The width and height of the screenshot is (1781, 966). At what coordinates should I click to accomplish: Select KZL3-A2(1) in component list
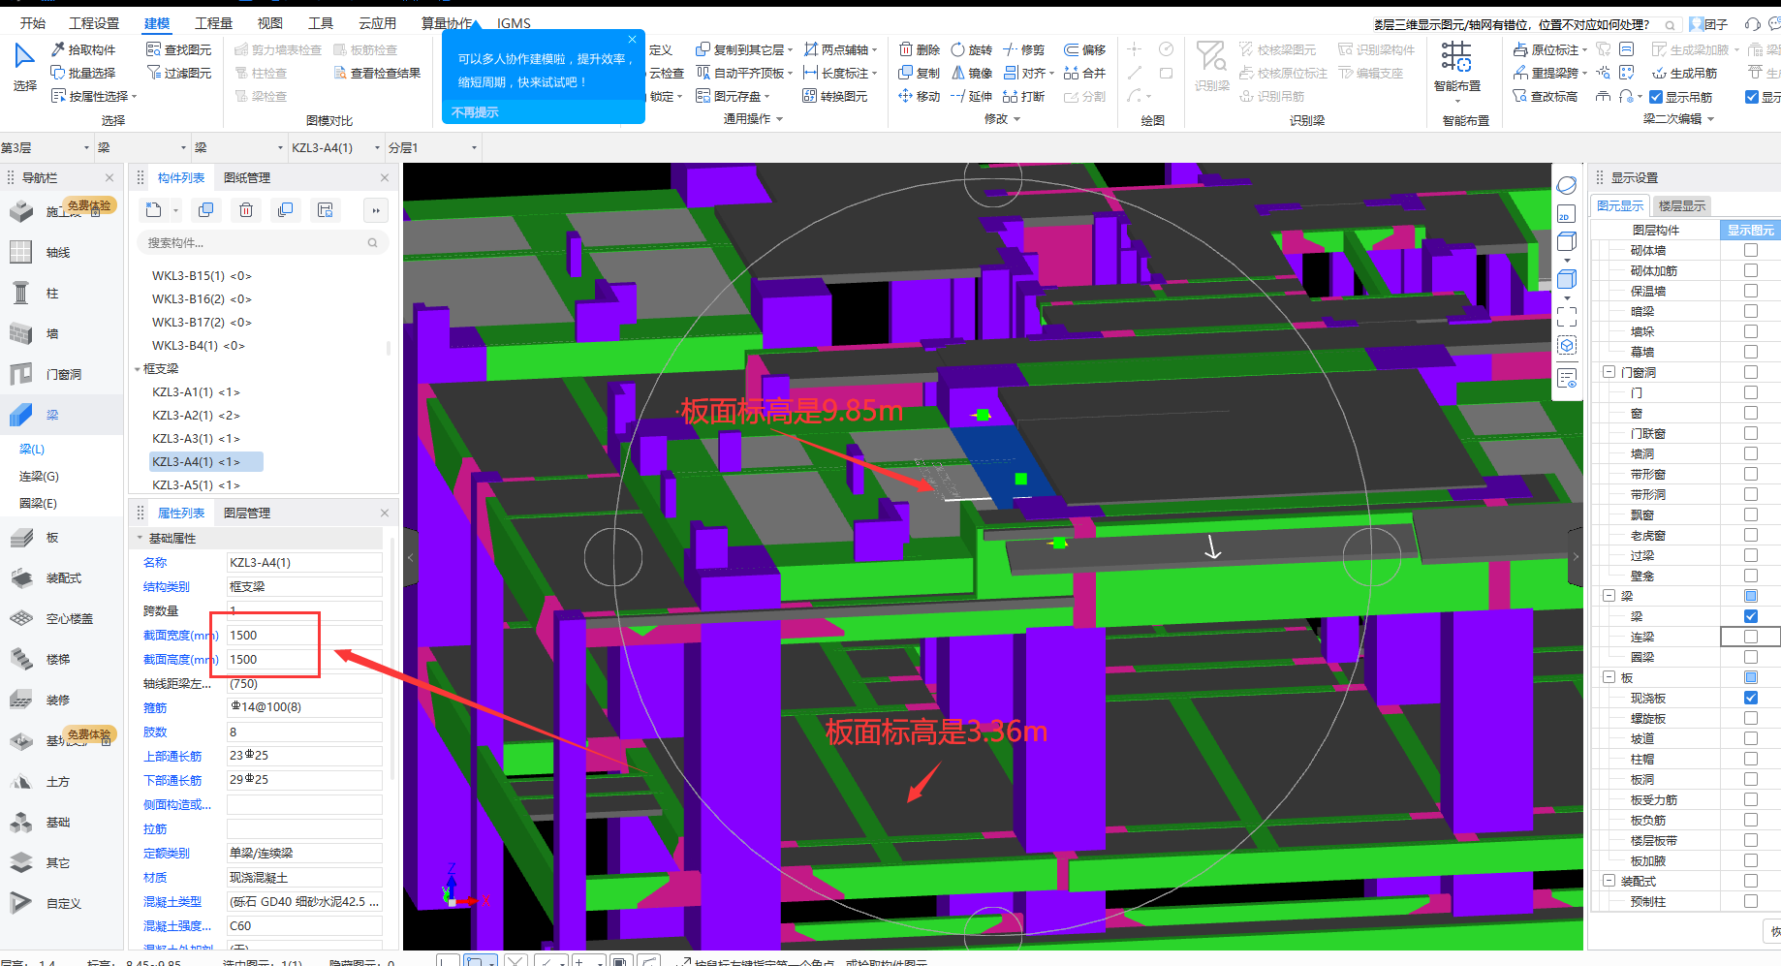point(196,415)
